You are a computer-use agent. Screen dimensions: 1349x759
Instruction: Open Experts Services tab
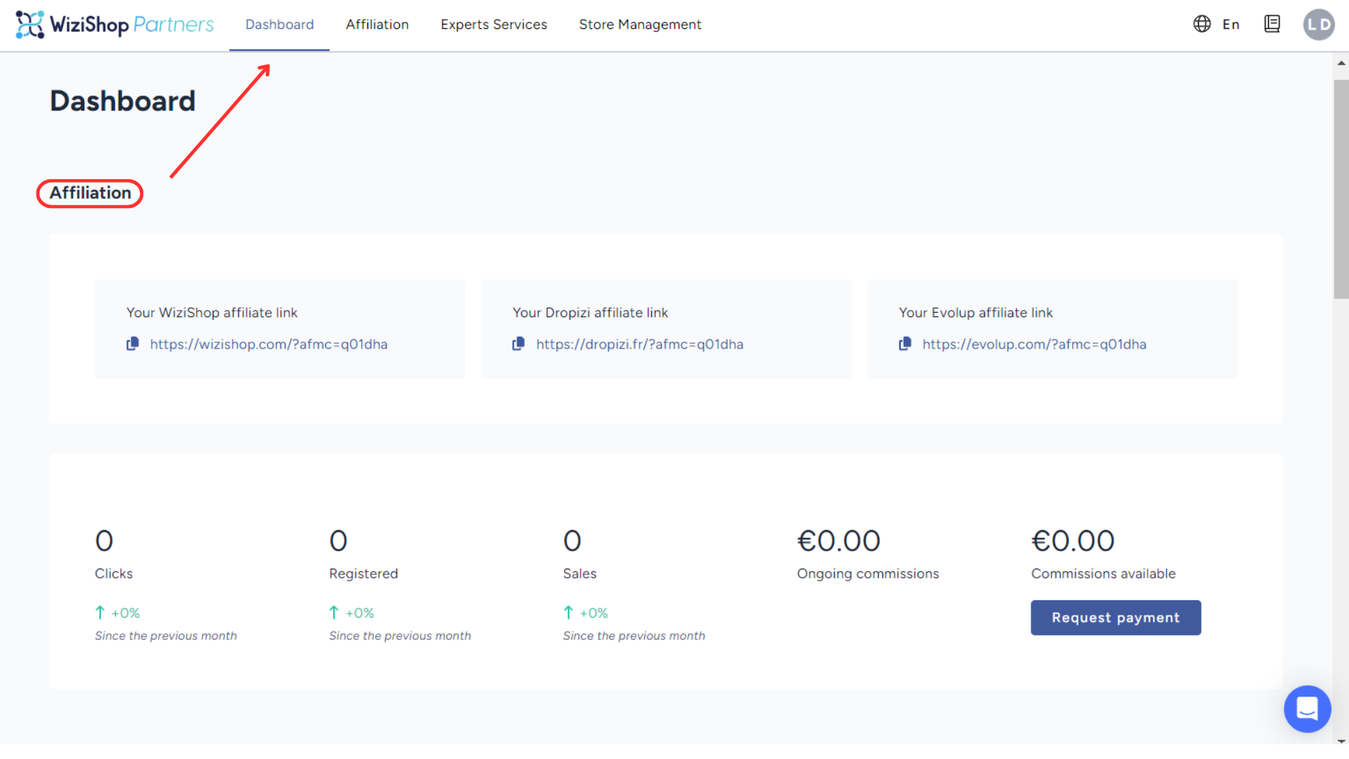(x=494, y=25)
